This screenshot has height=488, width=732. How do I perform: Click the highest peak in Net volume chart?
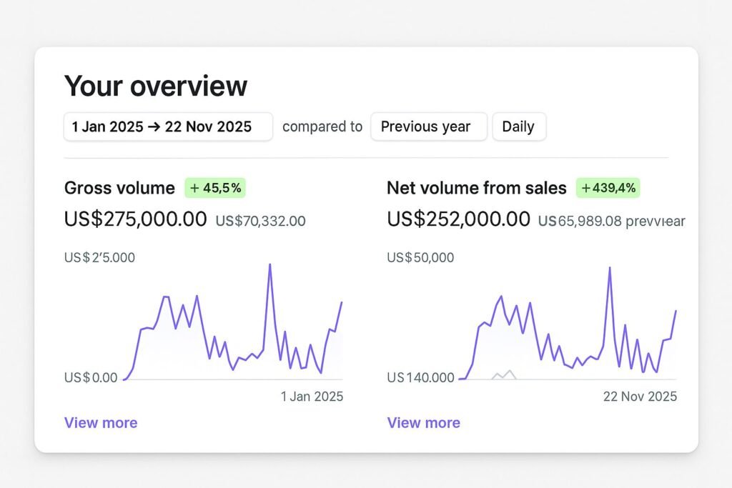click(609, 268)
